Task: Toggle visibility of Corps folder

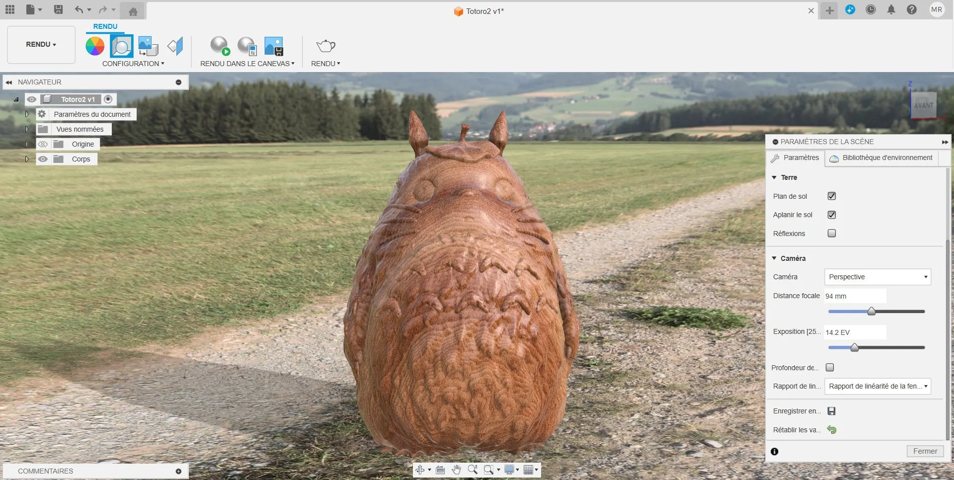Action: click(43, 159)
